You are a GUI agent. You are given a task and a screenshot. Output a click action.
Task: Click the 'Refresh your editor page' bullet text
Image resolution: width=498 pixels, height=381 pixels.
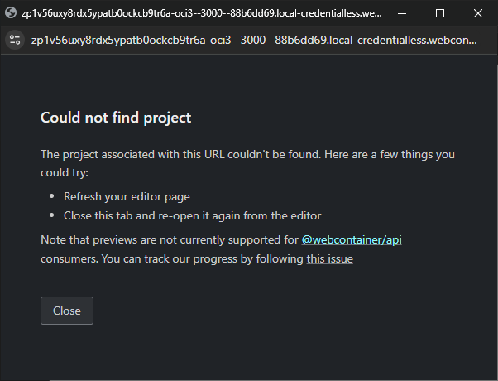point(127,196)
